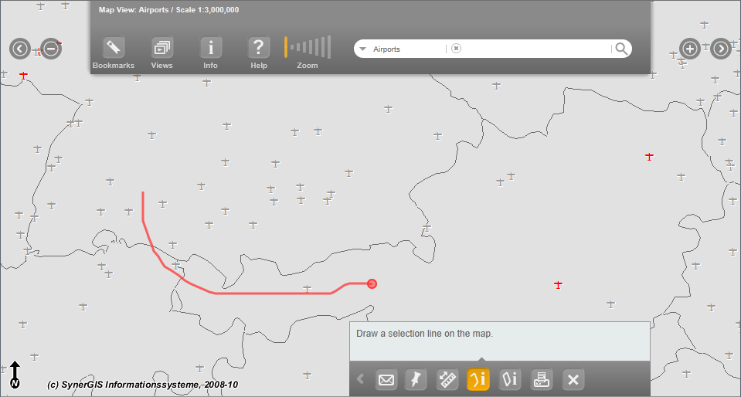741x397 pixels.
Task: Click the Info icon in top toolbar
Action: [x=210, y=49]
